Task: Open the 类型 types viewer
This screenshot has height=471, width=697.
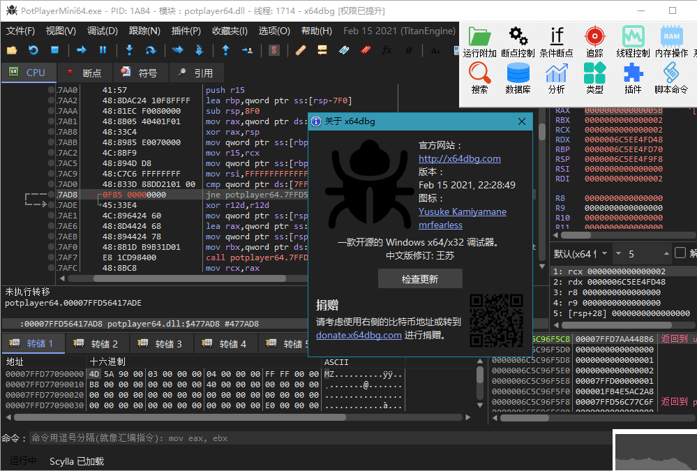Action: tap(594, 78)
